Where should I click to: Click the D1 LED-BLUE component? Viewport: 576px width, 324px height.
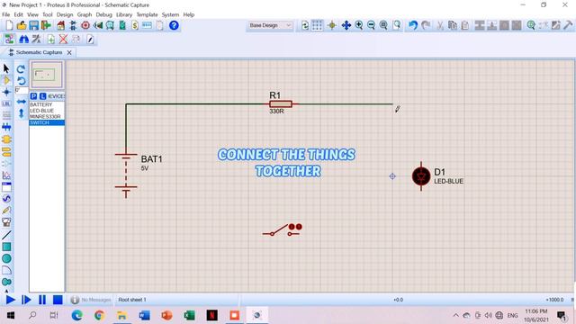(421, 176)
